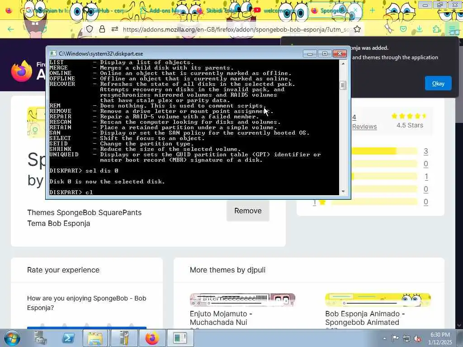Image resolution: width=463 pixels, height=347 pixels.
Task: Open a new tab with plus button
Action: point(373,10)
